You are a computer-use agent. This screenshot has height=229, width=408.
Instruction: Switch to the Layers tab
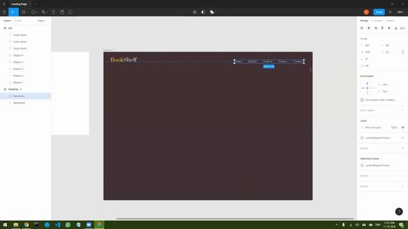7,20
